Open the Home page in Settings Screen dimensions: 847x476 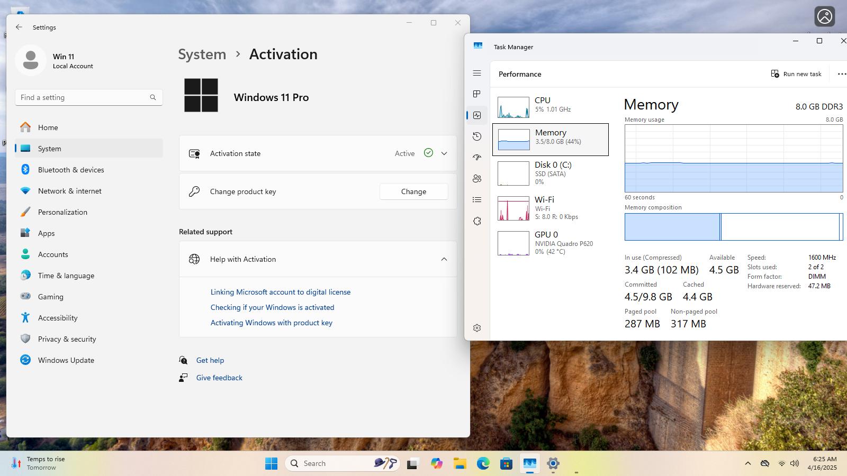(89, 127)
